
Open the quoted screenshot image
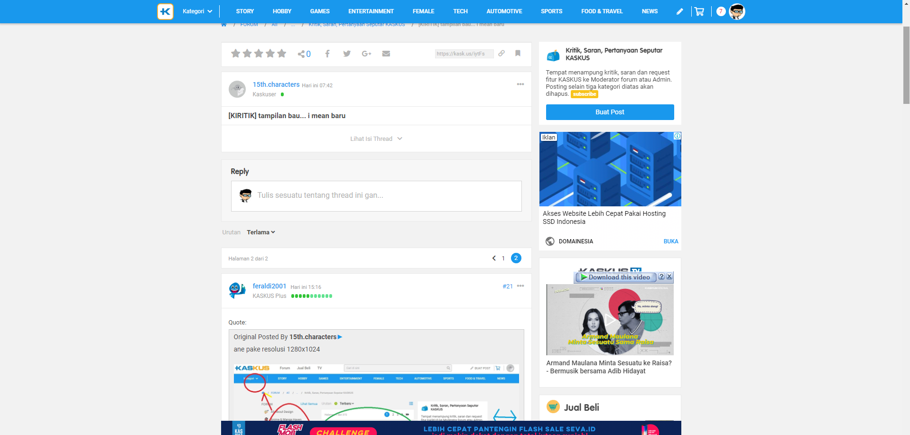pos(376,392)
